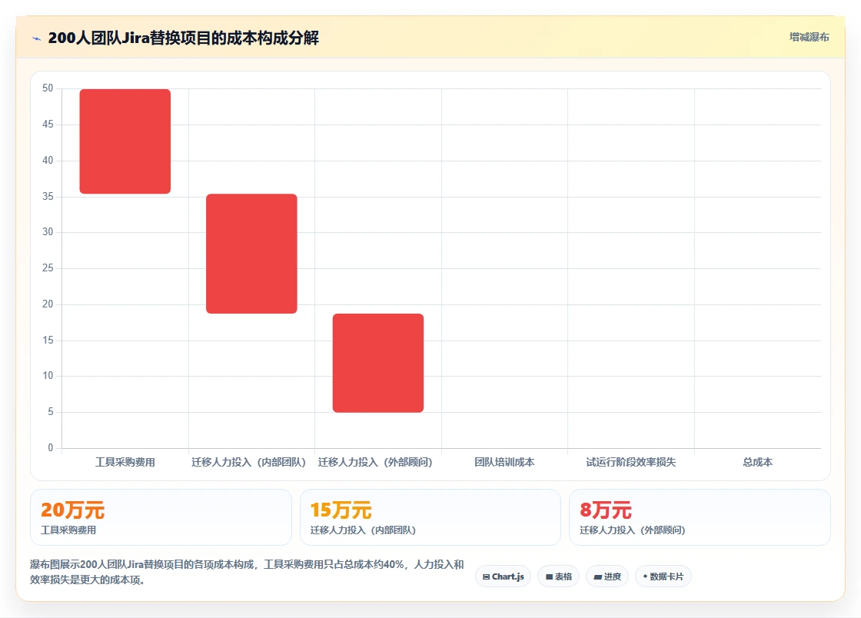
Task: Select the 数据卡片 tag chip
Action: coord(663,576)
